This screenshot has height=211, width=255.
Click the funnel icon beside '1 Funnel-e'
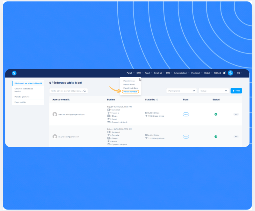[108, 113]
